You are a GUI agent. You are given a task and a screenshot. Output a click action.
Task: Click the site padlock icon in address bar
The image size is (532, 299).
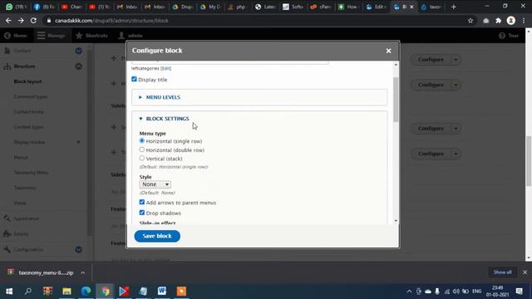[x=49, y=21]
